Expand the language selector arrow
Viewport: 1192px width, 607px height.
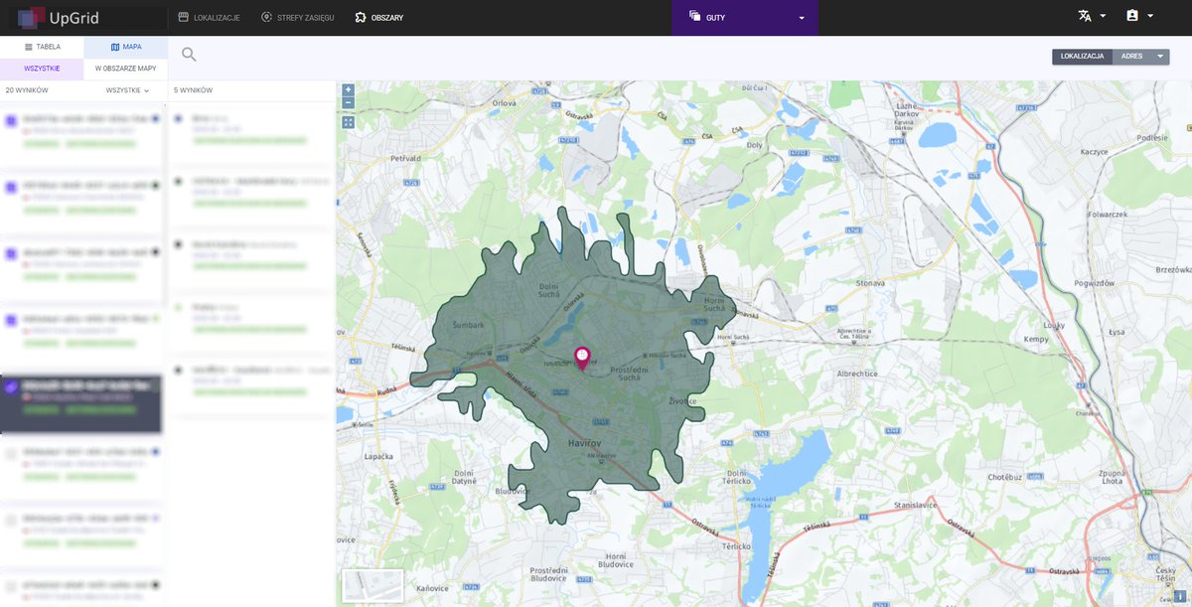pos(1104,16)
